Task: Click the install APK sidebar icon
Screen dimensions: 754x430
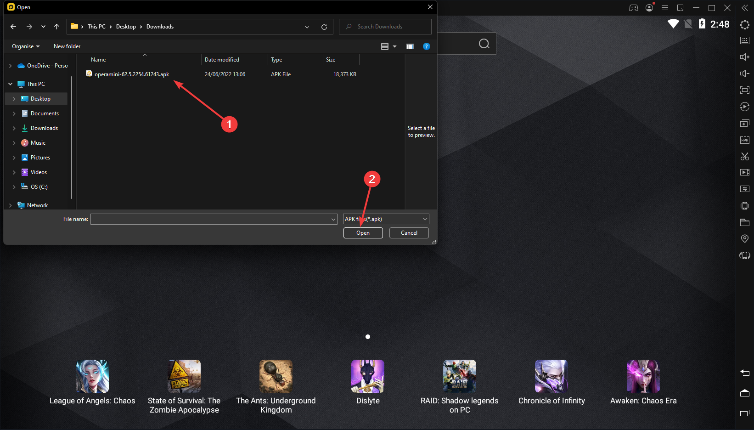Action: [745, 140]
